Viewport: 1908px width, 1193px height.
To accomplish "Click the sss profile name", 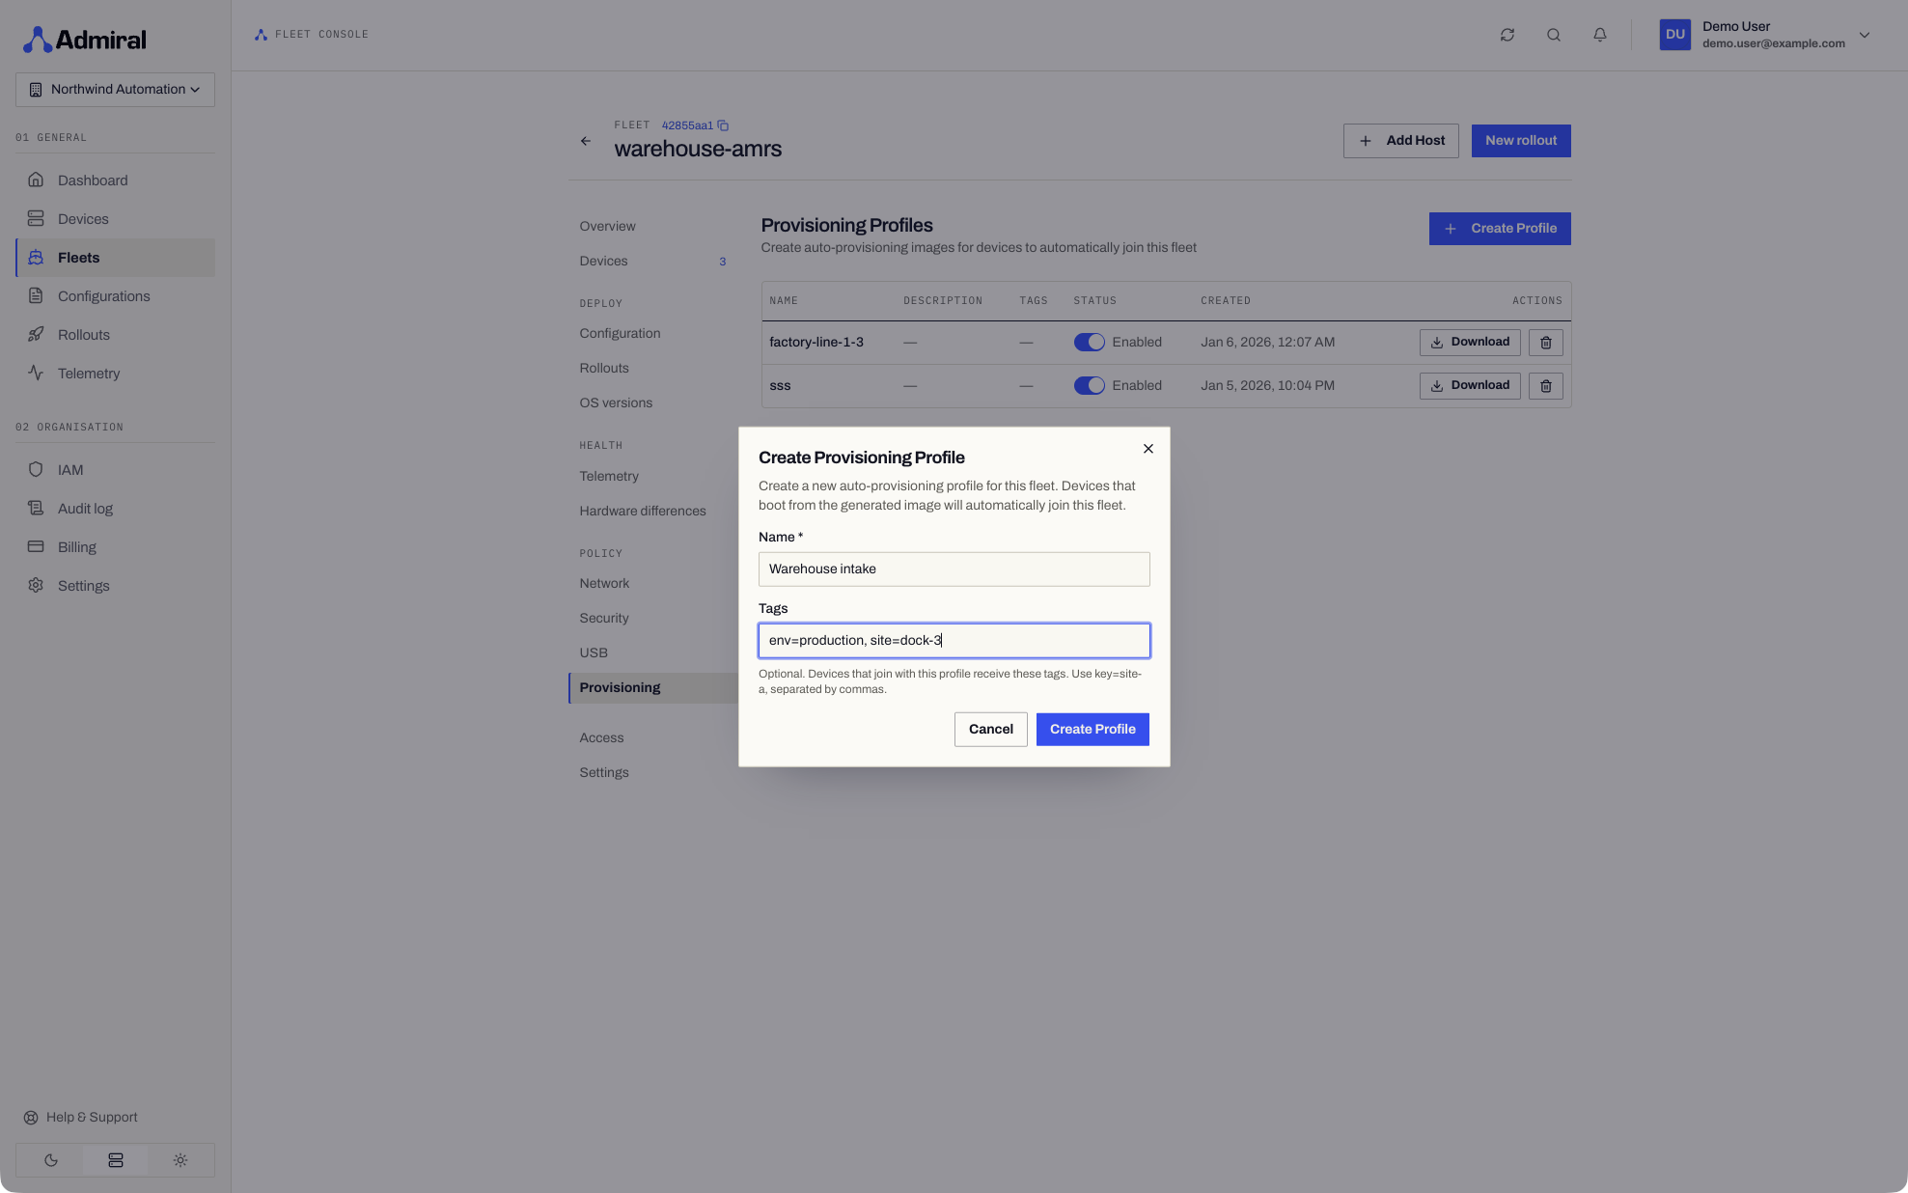I will (x=780, y=386).
